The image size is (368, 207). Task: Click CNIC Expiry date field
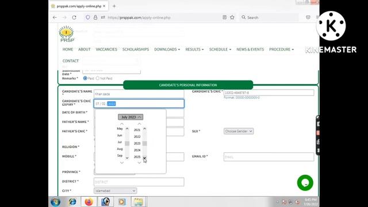[x=139, y=103]
